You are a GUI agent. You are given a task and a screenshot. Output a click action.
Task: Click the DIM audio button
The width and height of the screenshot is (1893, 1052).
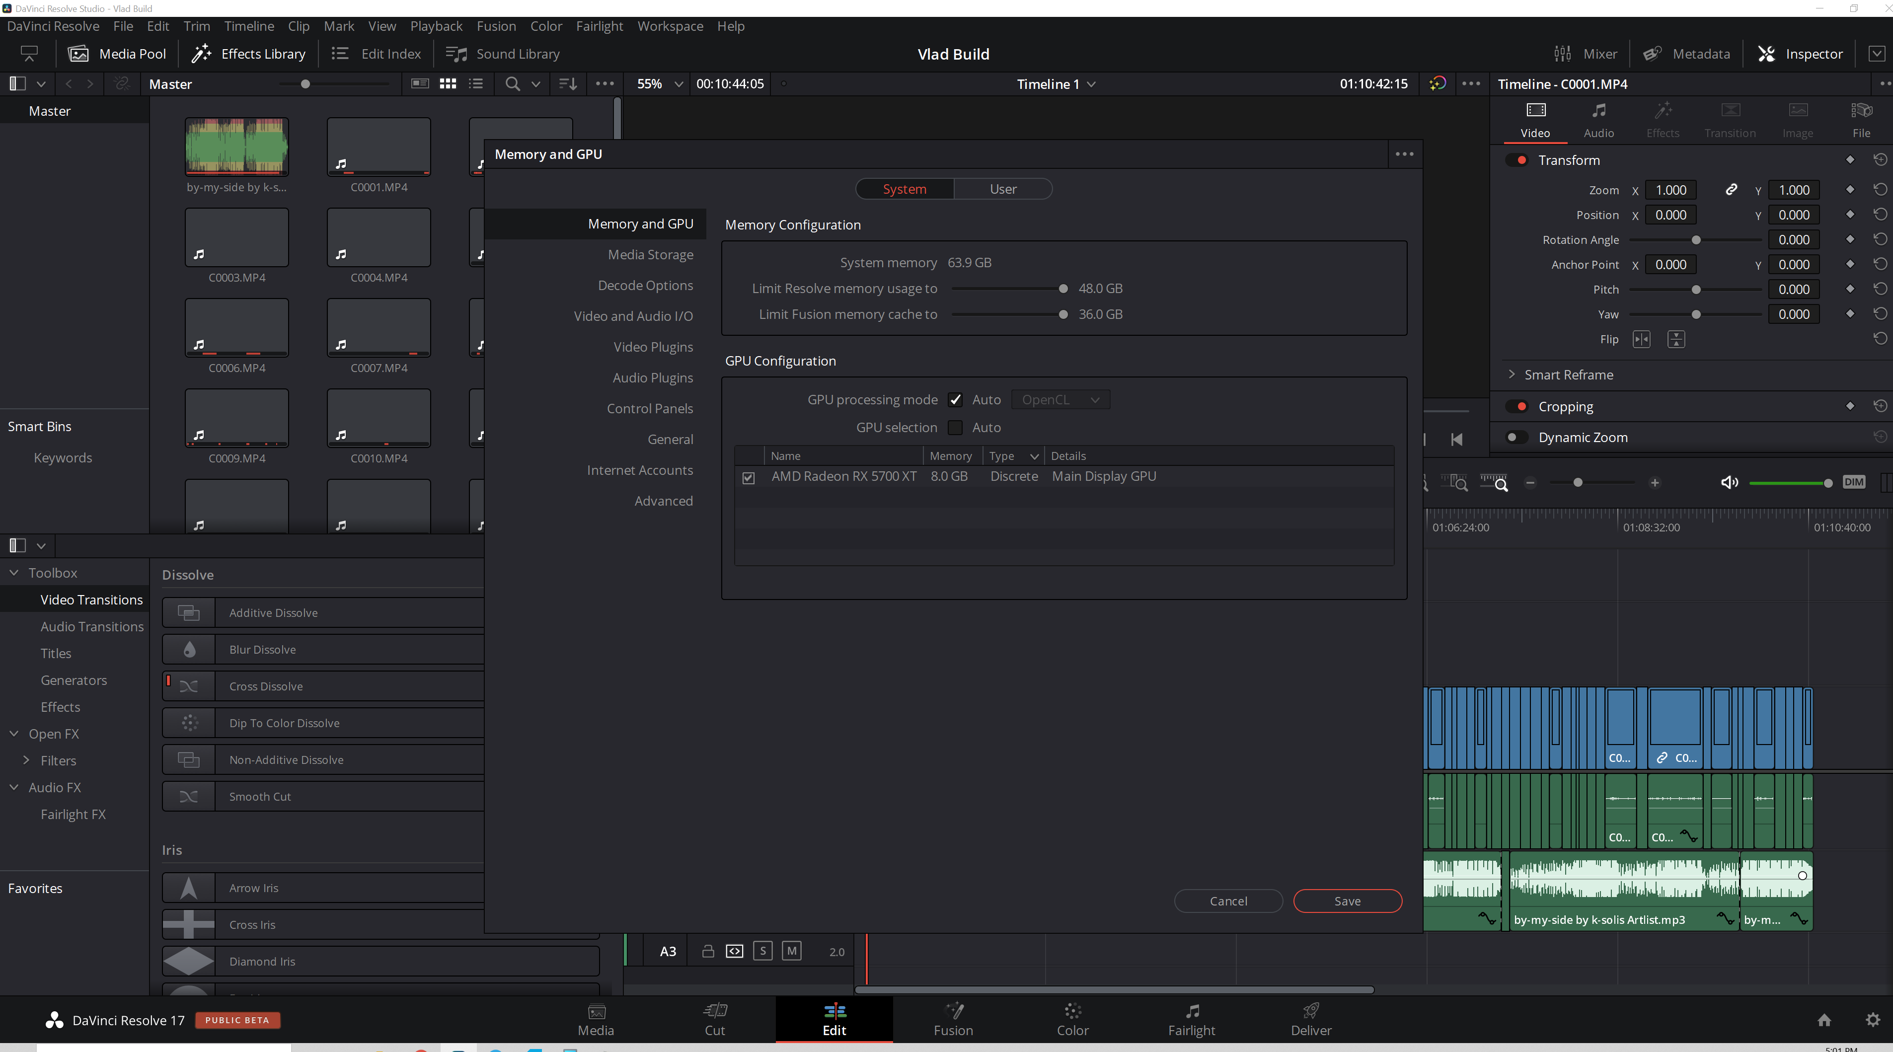coord(1854,482)
